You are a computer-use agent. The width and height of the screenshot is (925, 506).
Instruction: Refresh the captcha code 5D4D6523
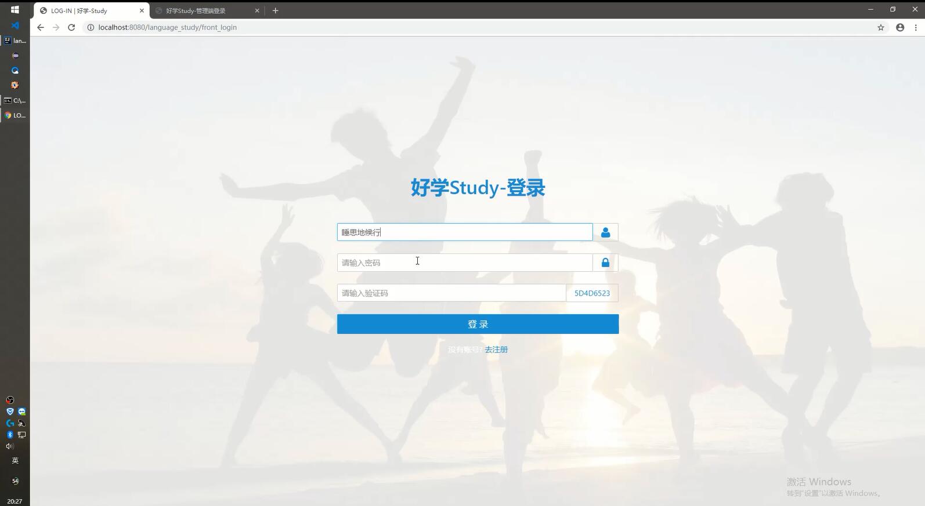(x=592, y=293)
